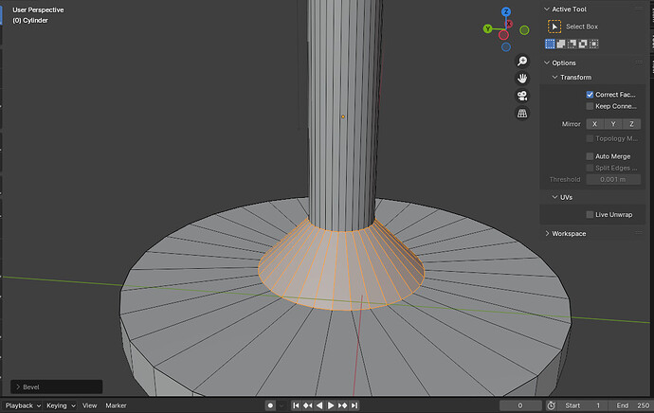The height and width of the screenshot is (413, 654).
Task: Toggle Mirror X axis
Action: point(595,124)
